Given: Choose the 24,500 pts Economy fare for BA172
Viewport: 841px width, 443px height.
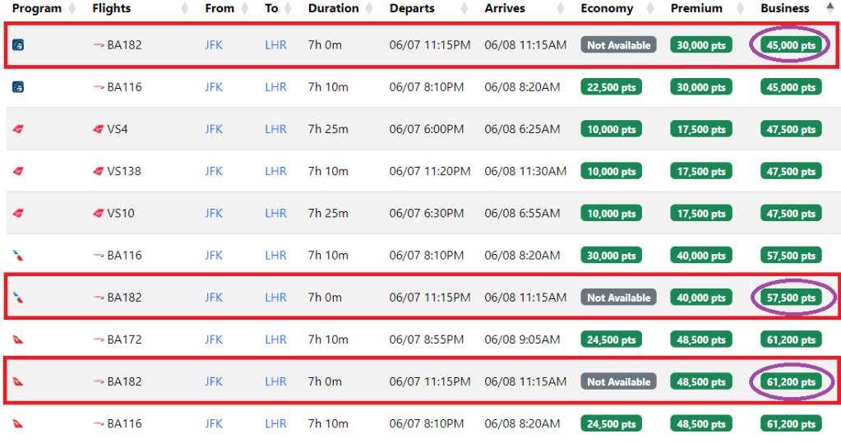Looking at the screenshot, I should pyautogui.click(x=612, y=339).
